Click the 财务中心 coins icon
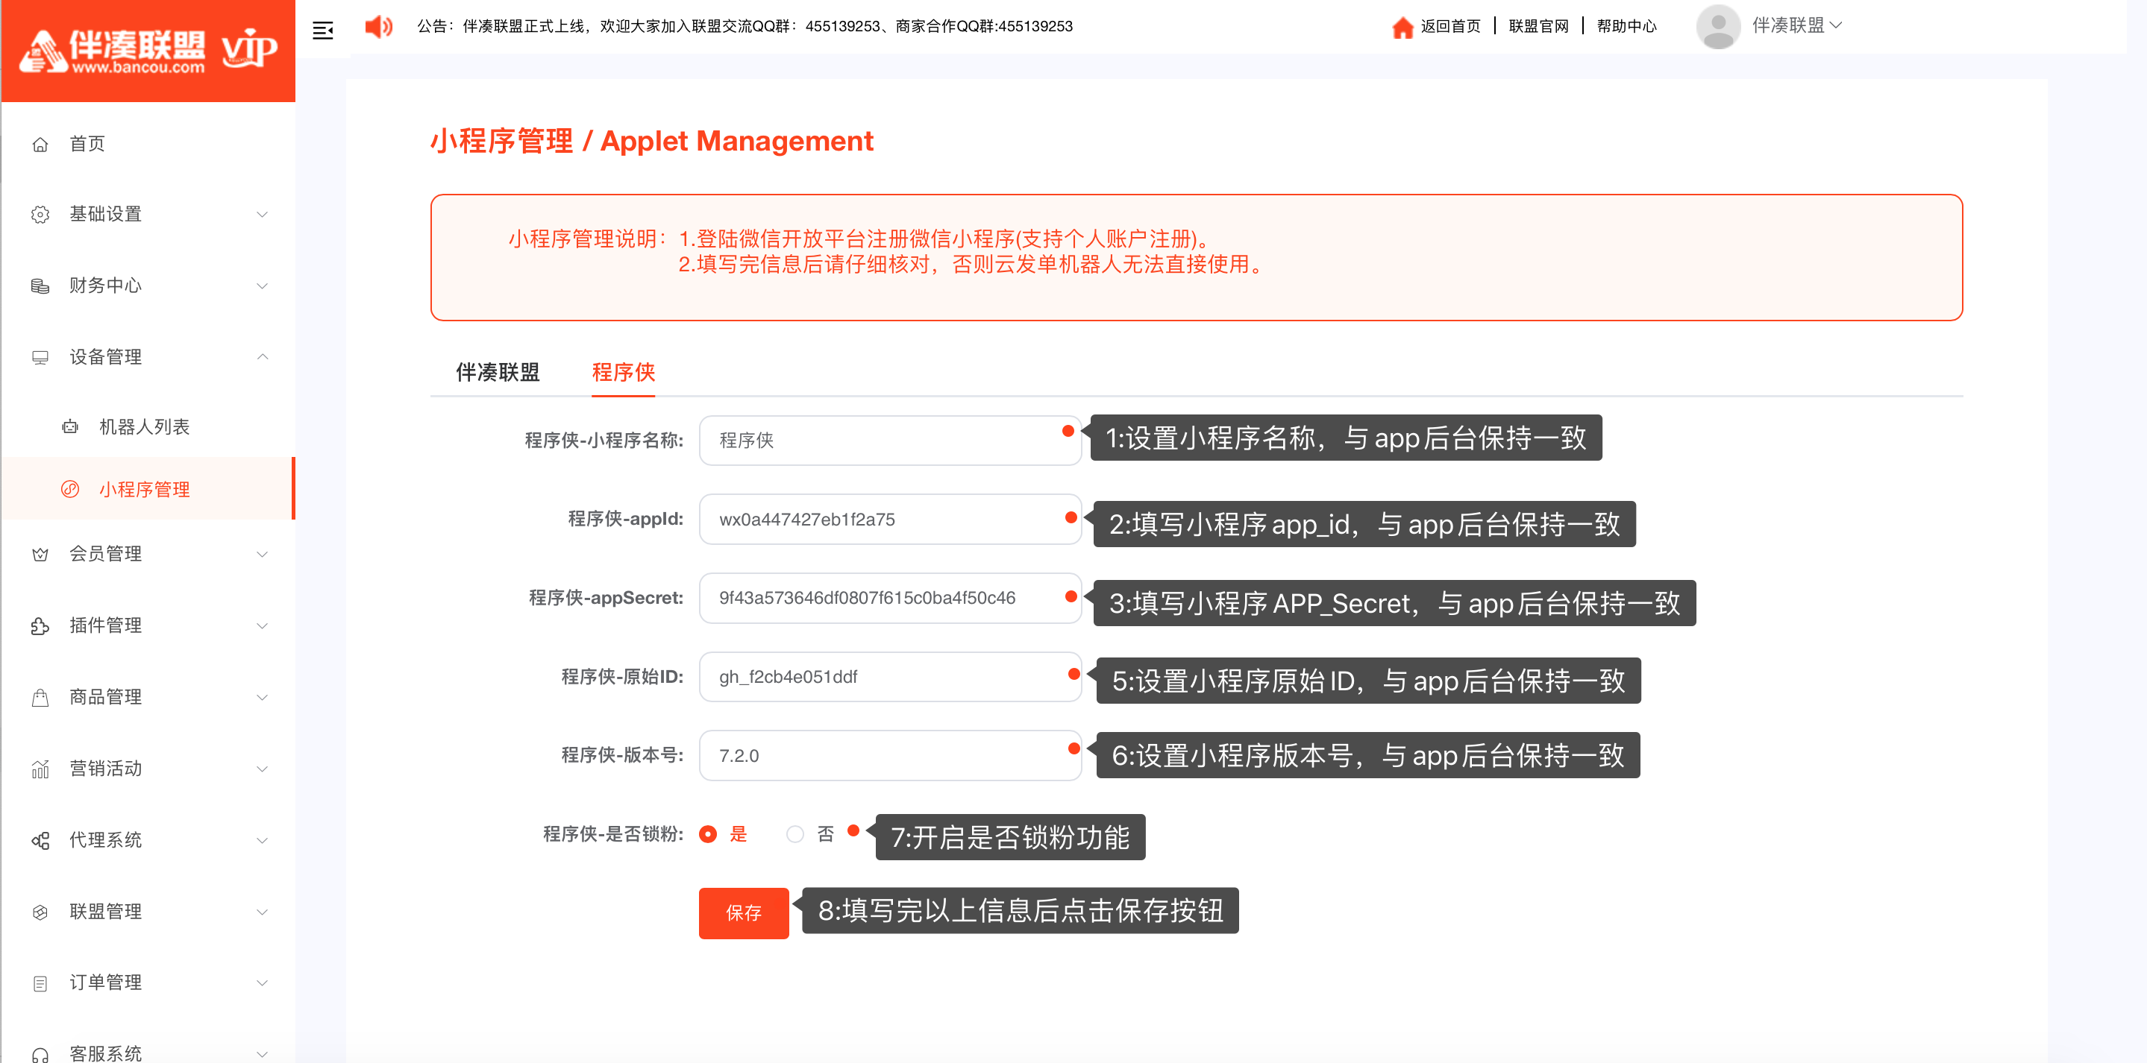2147x1063 pixels. tap(40, 286)
